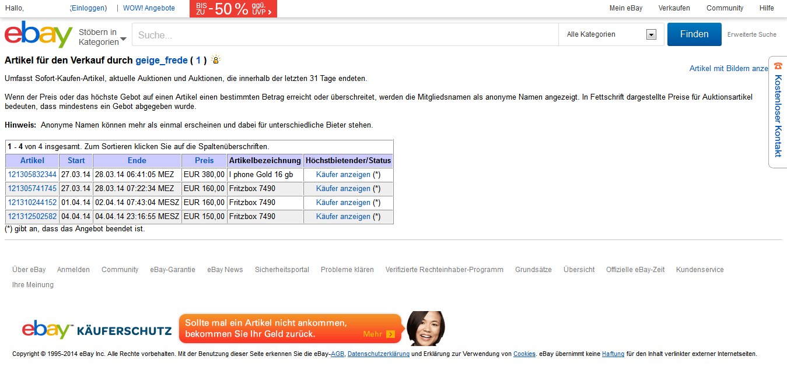Screen dimensions: 787x388
Task: Click the Einloggen link
Action: click(89, 8)
